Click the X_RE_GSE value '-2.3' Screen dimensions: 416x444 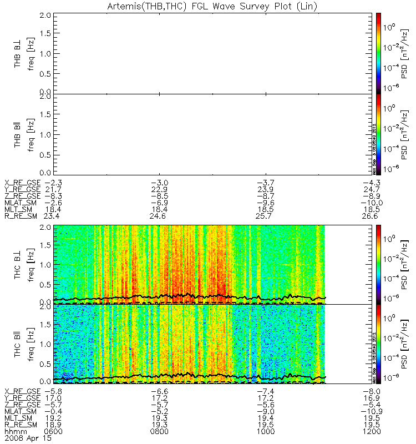[x=53, y=183]
